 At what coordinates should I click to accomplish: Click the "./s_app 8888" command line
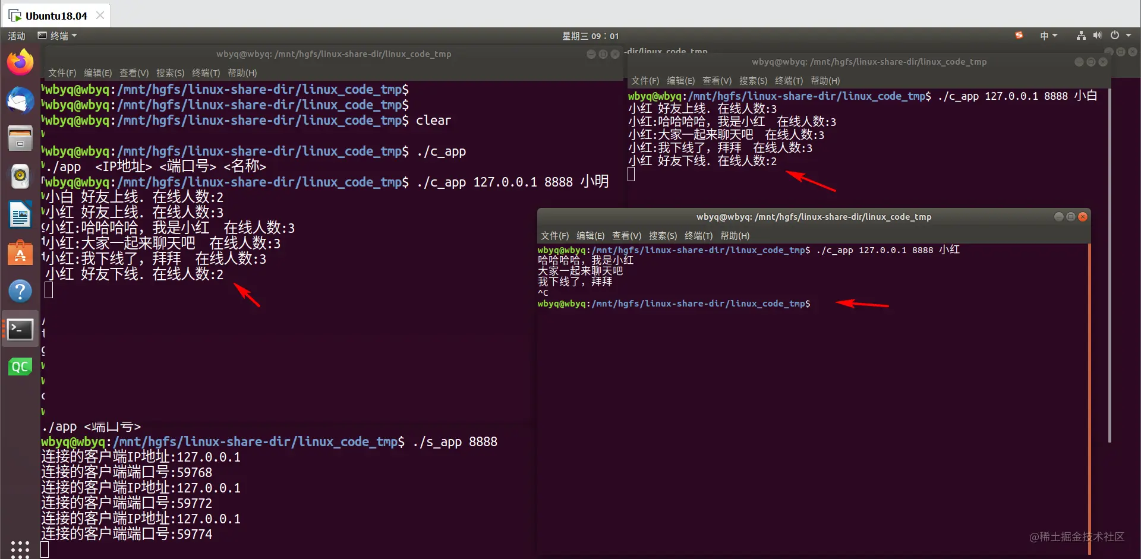pos(455,442)
